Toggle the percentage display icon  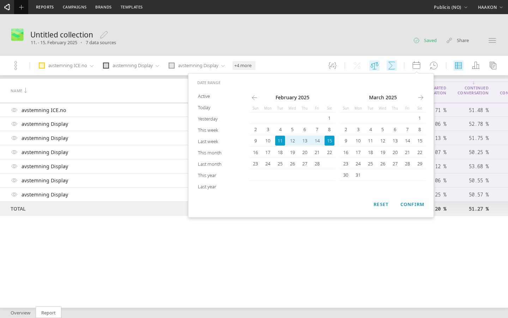(357, 65)
